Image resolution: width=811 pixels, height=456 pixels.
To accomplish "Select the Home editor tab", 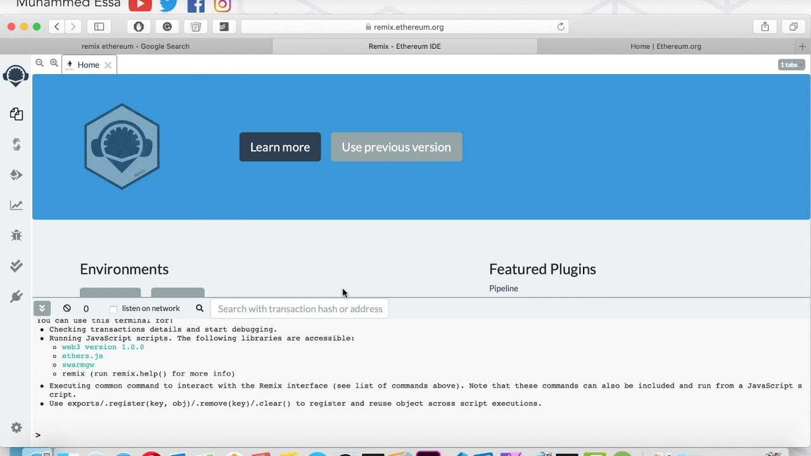I will (88, 65).
